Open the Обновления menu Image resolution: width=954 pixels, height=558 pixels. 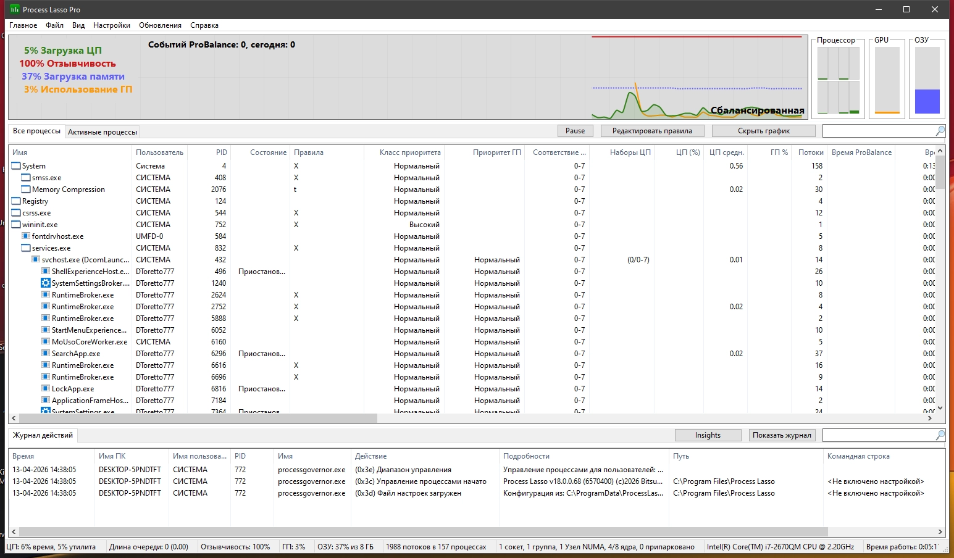click(161, 25)
